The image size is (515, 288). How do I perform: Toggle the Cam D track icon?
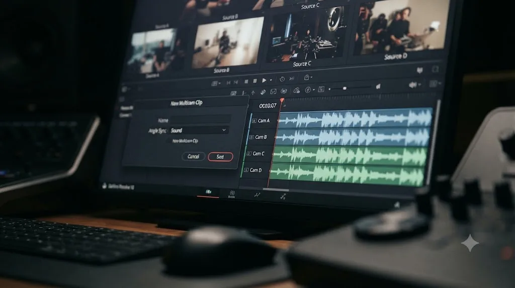(x=246, y=170)
